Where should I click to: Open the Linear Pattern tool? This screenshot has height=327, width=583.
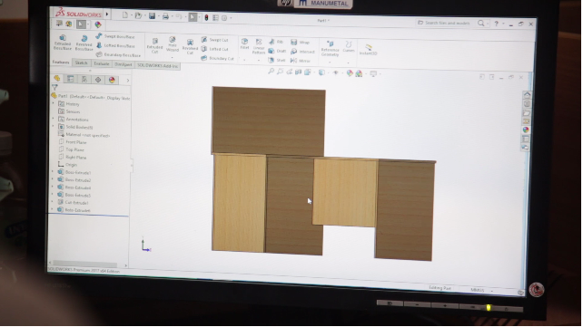(259, 47)
